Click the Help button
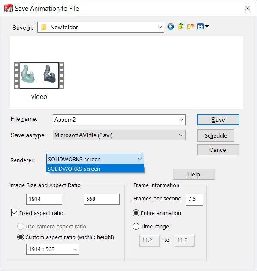The image size is (257, 271). point(194,174)
